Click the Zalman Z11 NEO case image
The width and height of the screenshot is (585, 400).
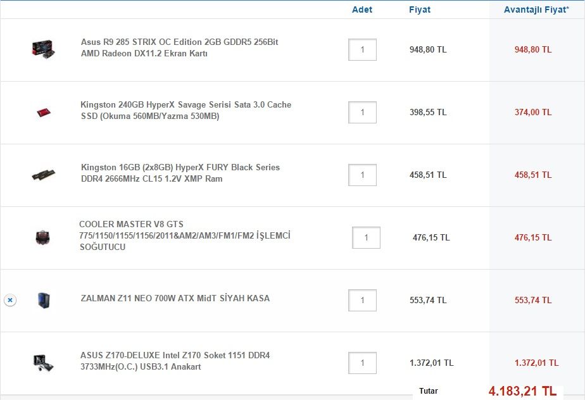[43, 300]
